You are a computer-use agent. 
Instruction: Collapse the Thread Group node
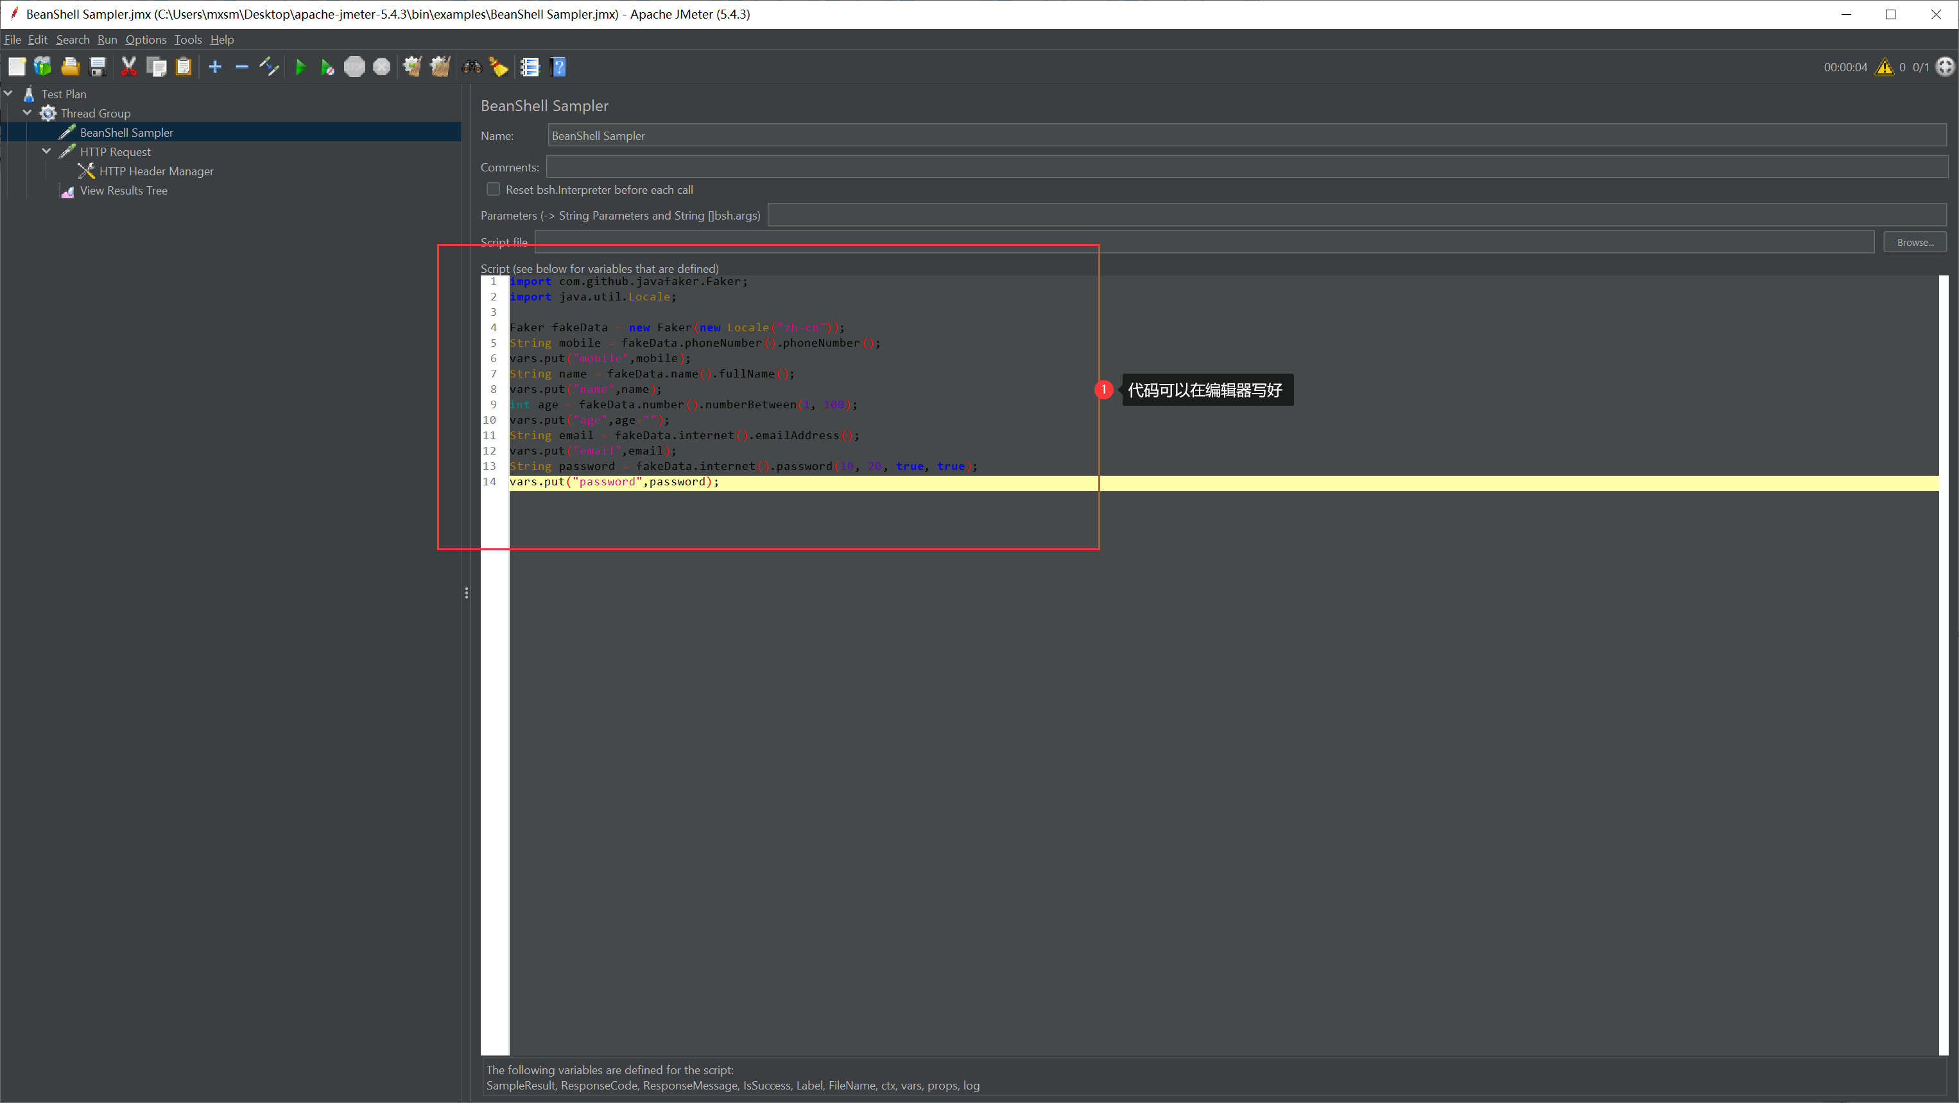pyautogui.click(x=28, y=112)
